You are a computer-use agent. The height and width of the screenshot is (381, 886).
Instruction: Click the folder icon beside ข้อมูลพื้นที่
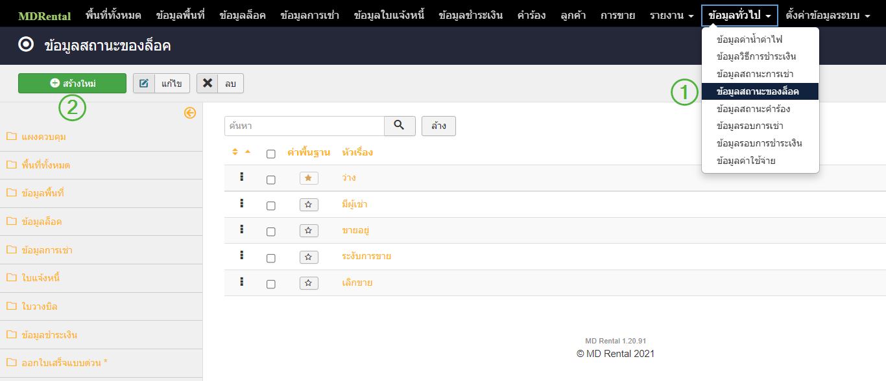pyautogui.click(x=11, y=193)
